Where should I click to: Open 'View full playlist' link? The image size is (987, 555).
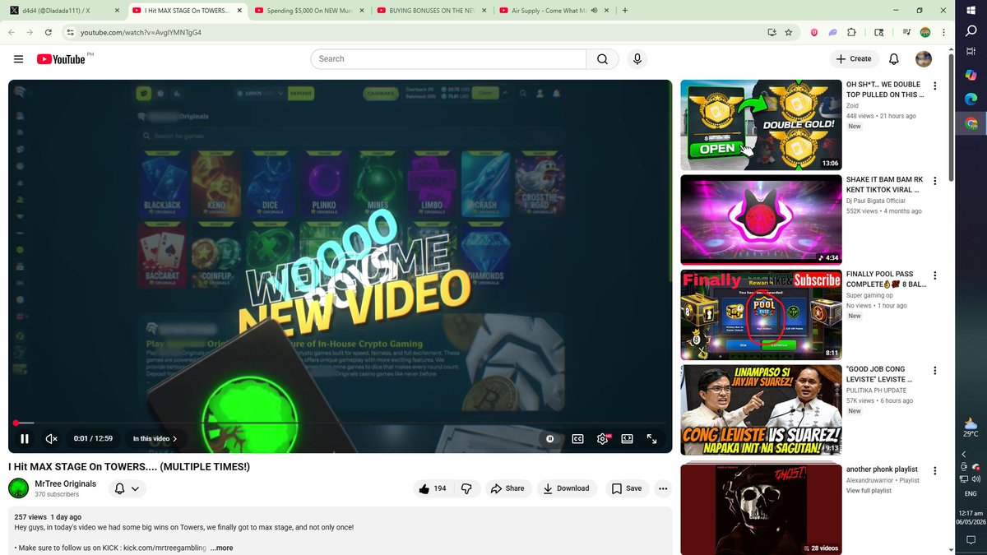pos(869,491)
